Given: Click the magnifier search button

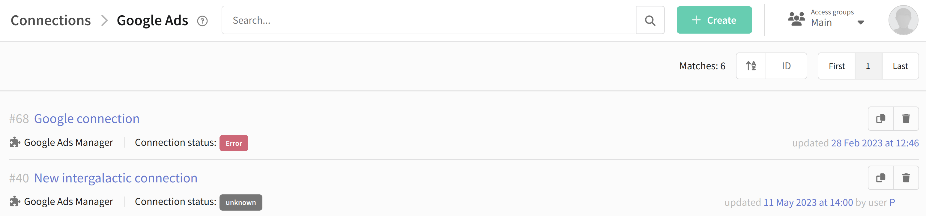Looking at the screenshot, I should click(650, 20).
